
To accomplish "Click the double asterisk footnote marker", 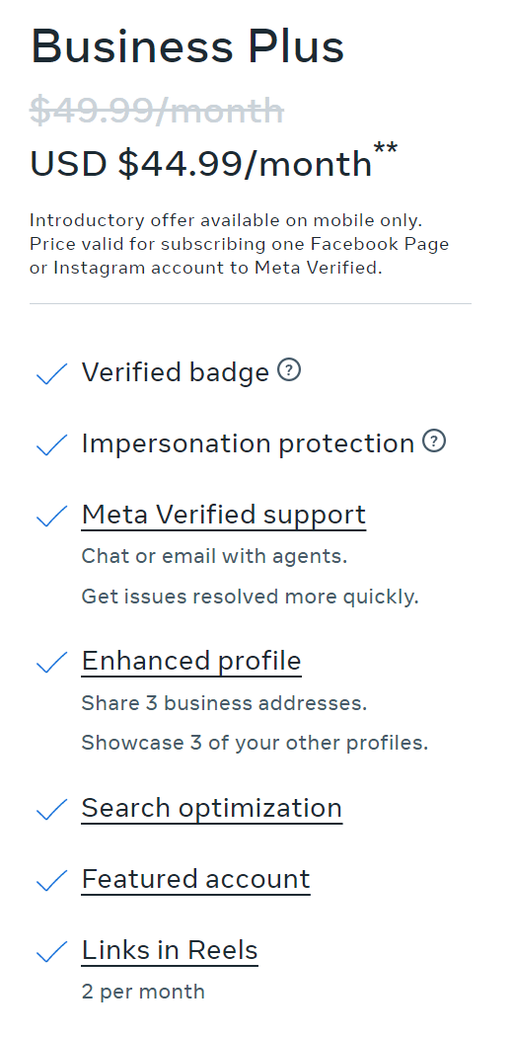I will (386, 148).
